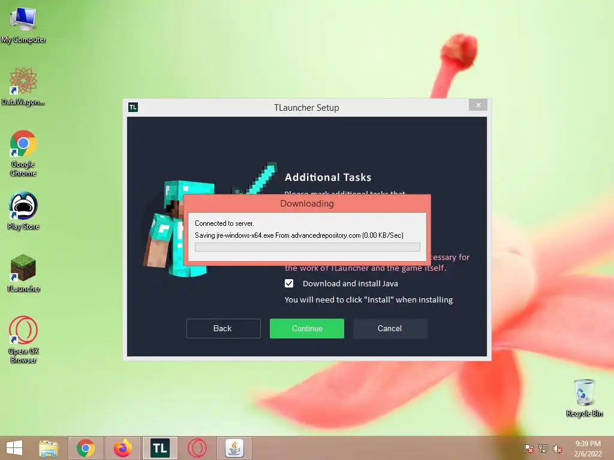Click the Additional Tasks heading
This screenshot has width=614, height=460.
click(328, 177)
